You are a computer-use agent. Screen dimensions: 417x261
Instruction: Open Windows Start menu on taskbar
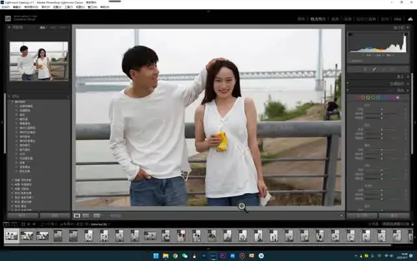click(x=155, y=255)
